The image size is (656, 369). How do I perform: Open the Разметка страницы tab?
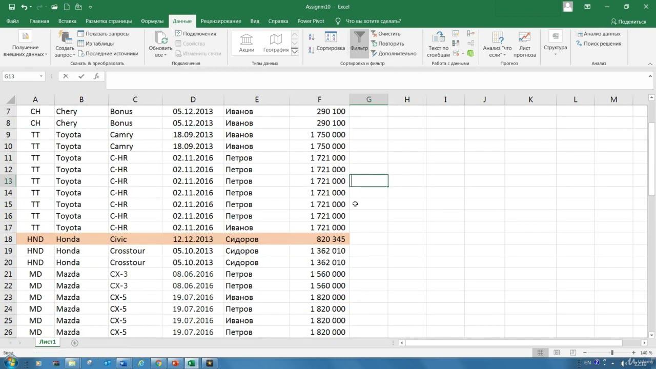tap(109, 21)
